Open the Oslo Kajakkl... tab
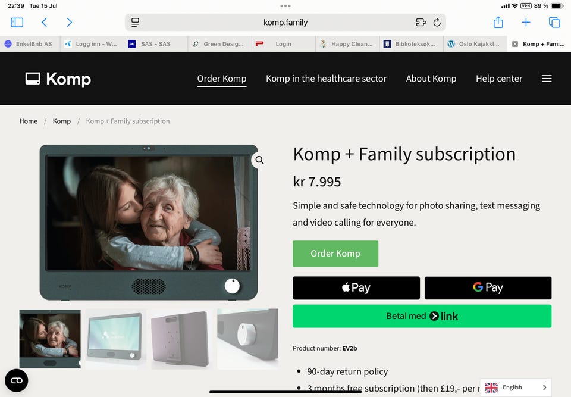Screen dimensions: 571x397 pyautogui.click(x=475, y=44)
